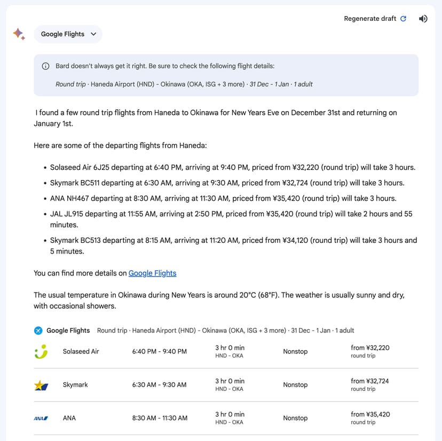The height and width of the screenshot is (441, 442).
Task: Choose the Skymark 6:30 AM – 9:30 AM flight
Action: 159,385
